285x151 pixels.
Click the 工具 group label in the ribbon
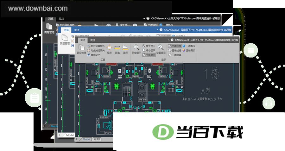[x=103, y=60]
